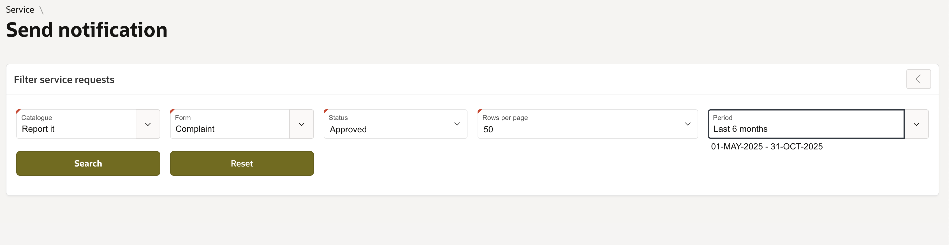The image size is (949, 245).
Task: Click the date range text under Period
Action: (x=767, y=147)
